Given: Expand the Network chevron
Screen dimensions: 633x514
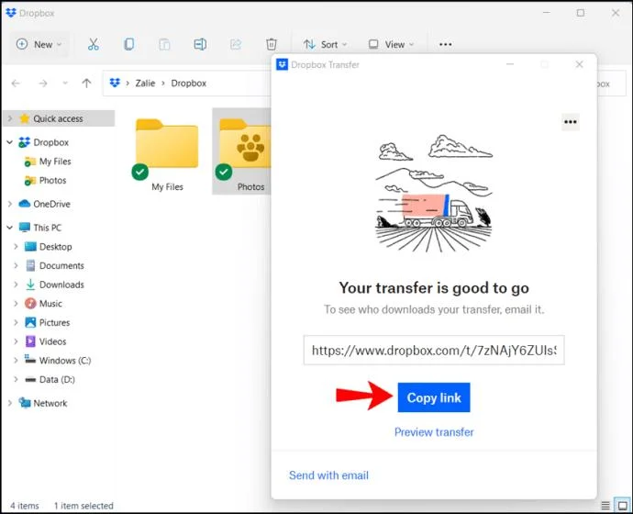Looking at the screenshot, I should [x=10, y=403].
